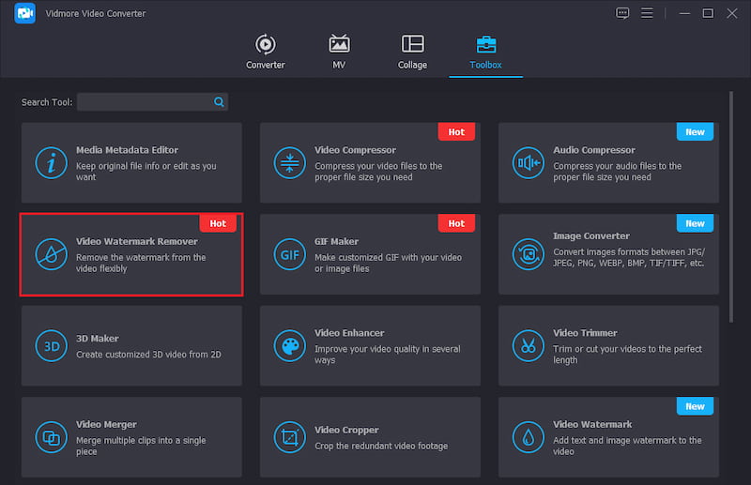Open the Image Converter title
The image size is (751, 485).
tap(591, 236)
